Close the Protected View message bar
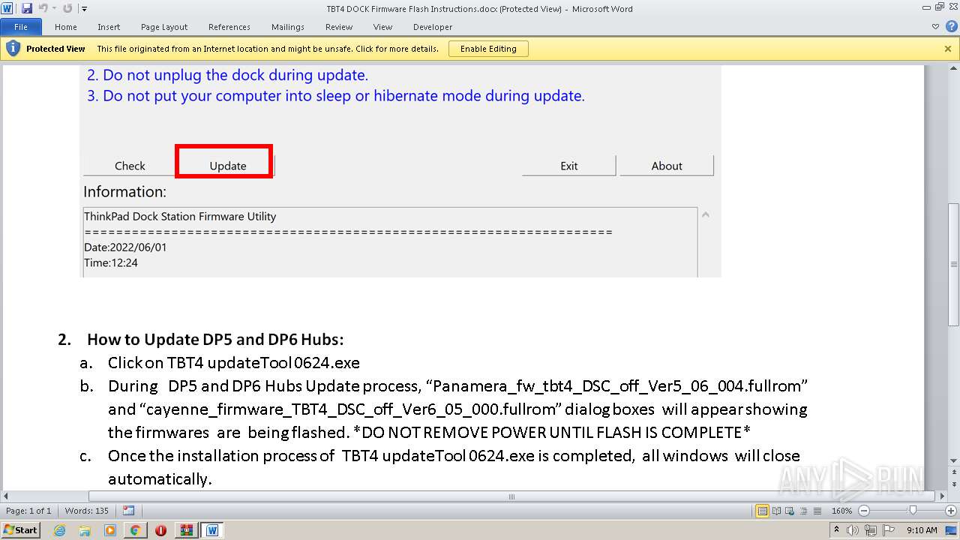 point(948,49)
